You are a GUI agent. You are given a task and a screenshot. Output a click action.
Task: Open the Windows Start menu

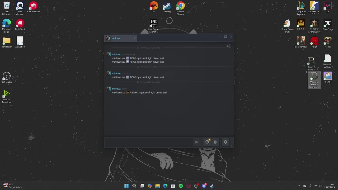pos(126,186)
